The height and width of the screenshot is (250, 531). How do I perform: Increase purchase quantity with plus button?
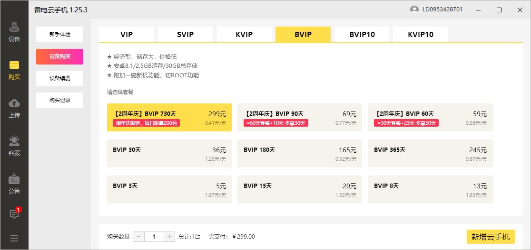[x=169, y=237]
